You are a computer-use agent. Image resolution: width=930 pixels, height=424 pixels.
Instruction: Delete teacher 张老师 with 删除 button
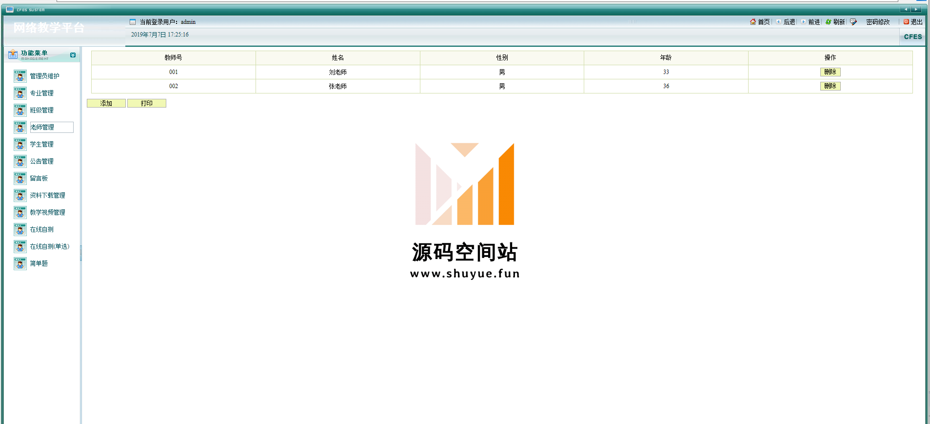click(831, 86)
